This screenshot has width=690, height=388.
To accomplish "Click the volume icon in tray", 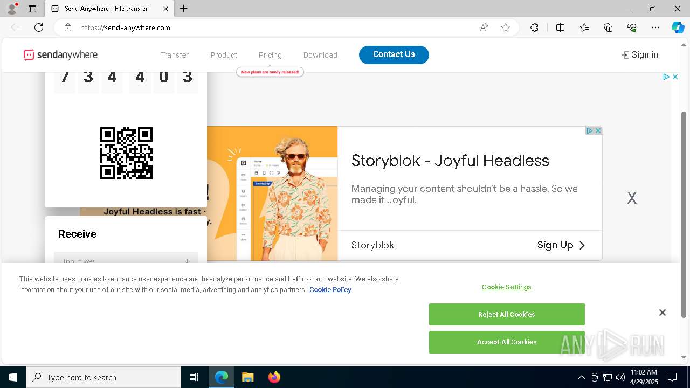I will pyautogui.click(x=620, y=377).
